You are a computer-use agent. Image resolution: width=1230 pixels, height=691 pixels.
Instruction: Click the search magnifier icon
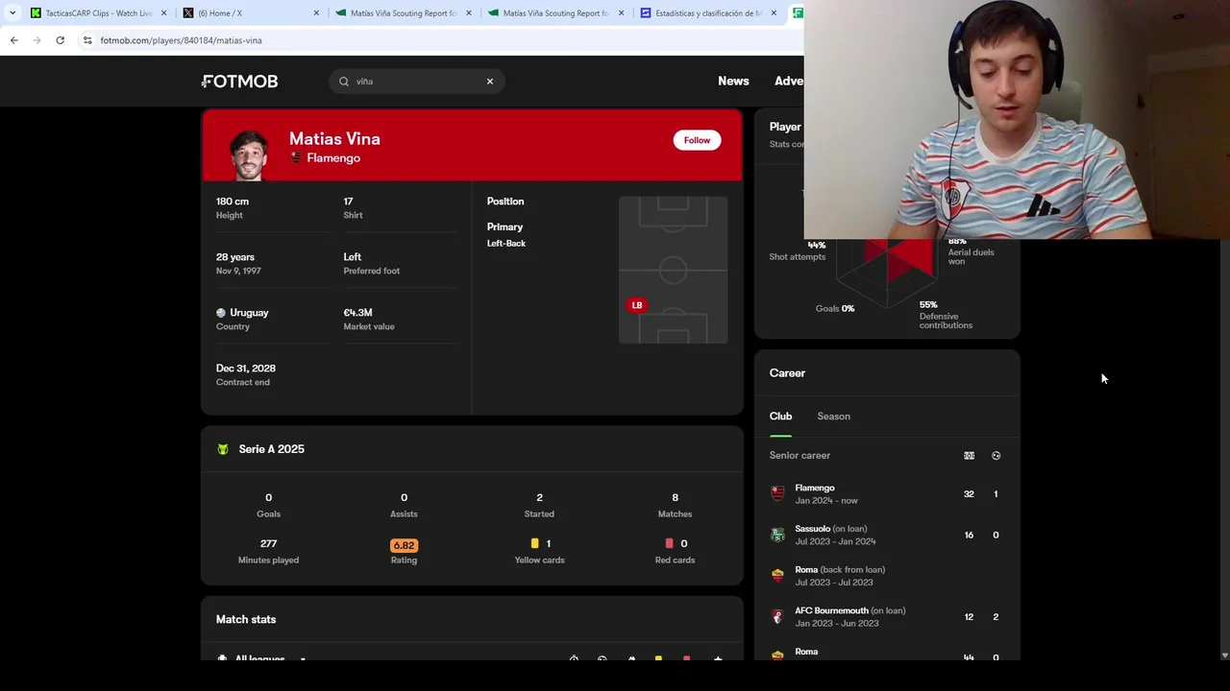[344, 82]
